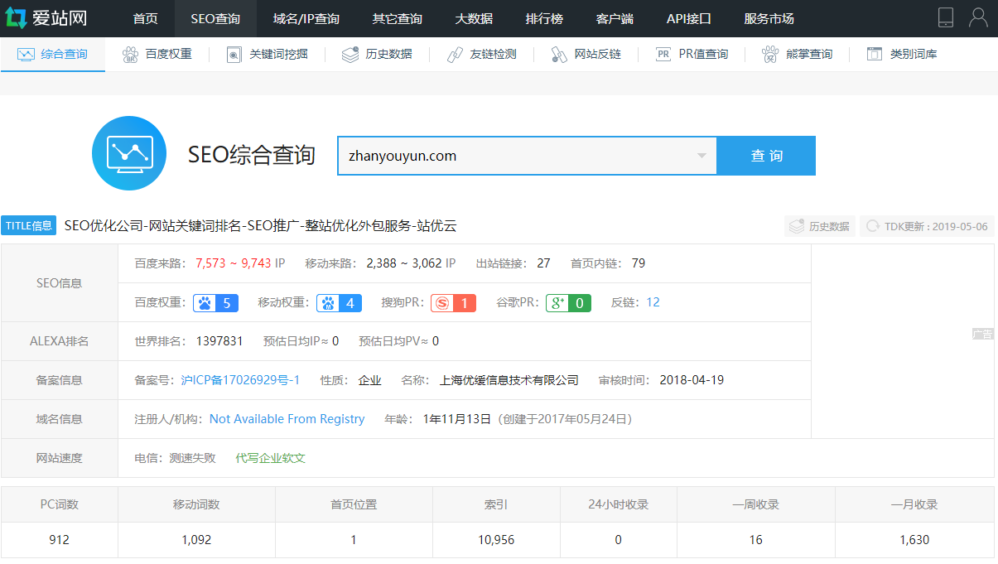Click the 历史数据 stack icon in subnav

[350, 55]
